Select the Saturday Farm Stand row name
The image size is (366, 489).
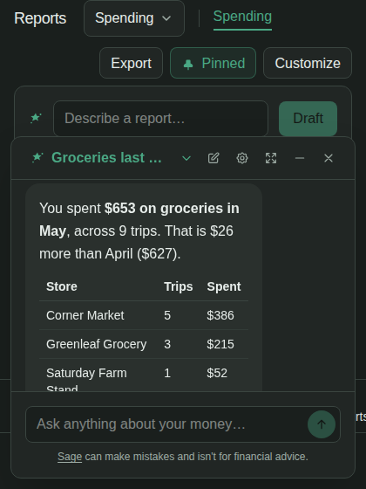86,381
